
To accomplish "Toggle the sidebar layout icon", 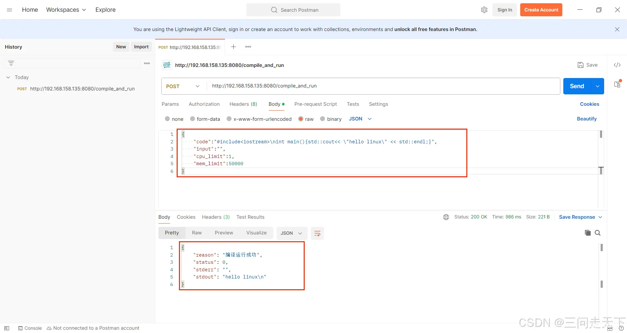I will tap(7, 328).
